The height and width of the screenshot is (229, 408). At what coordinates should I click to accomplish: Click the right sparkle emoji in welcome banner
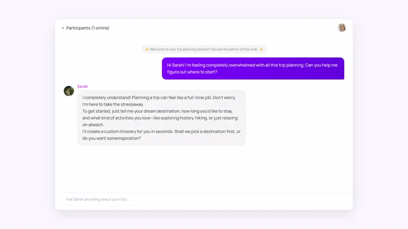pyautogui.click(x=261, y=50)
